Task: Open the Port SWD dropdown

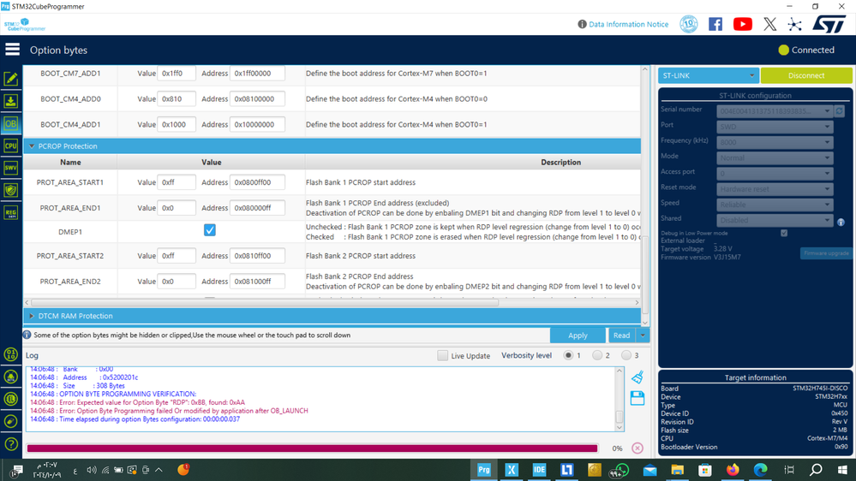Action: 774,127
